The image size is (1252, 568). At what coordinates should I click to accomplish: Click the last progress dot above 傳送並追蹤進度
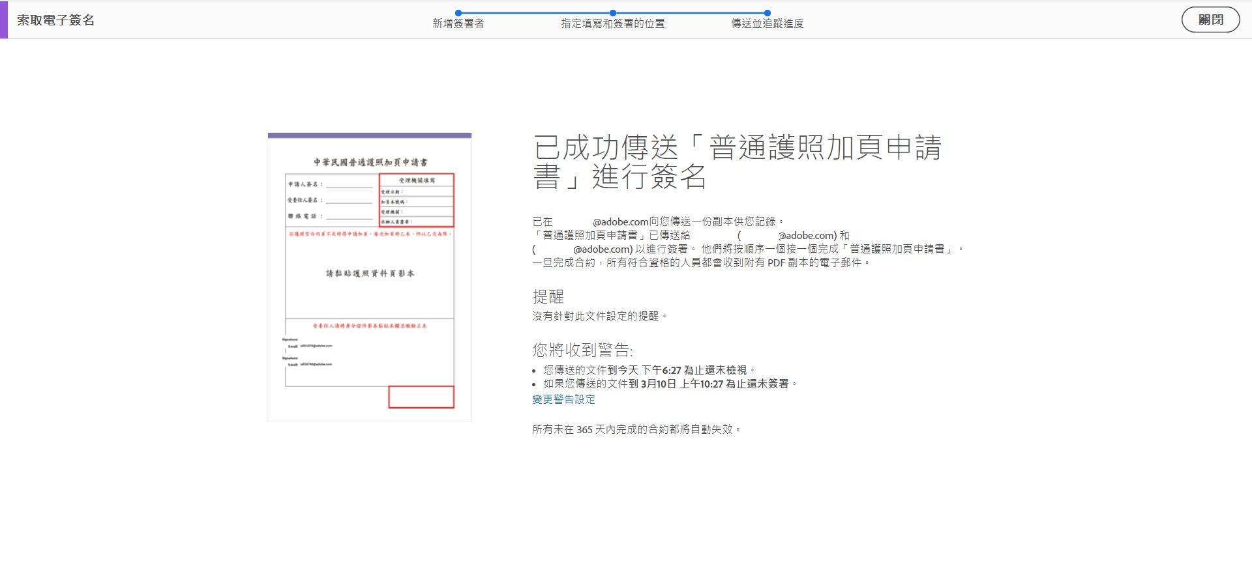[768, 12]
